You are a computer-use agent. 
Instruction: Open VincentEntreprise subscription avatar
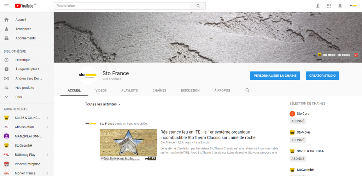tap(6, 164)
